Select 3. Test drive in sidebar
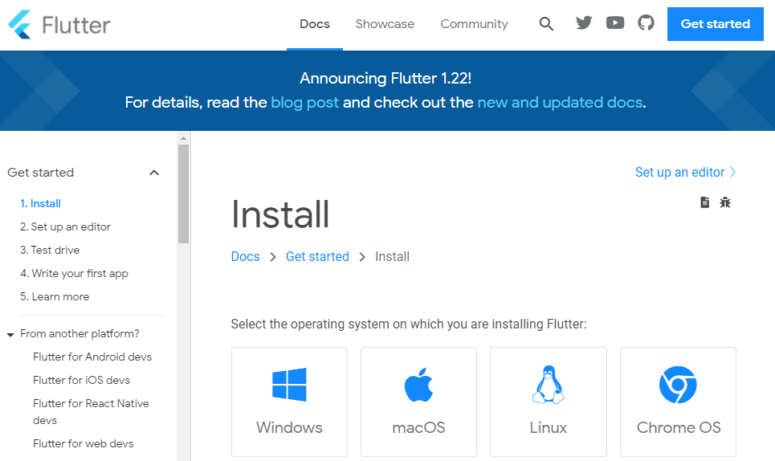This screenshot has height=461, width=775. [x=50, y=250]
